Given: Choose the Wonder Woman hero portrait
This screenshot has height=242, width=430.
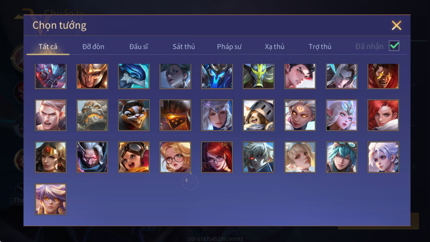Looking at the screenshot, I should pyautogui.click(x=51, y=157).
